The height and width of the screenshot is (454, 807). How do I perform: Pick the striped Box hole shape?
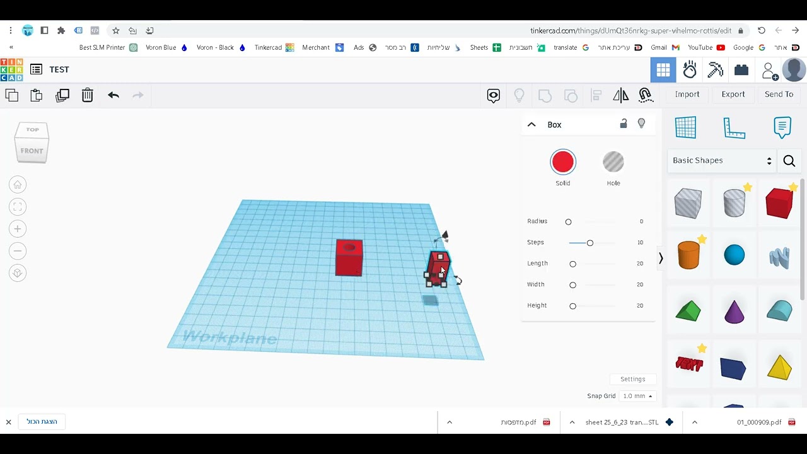coord(688,204)
